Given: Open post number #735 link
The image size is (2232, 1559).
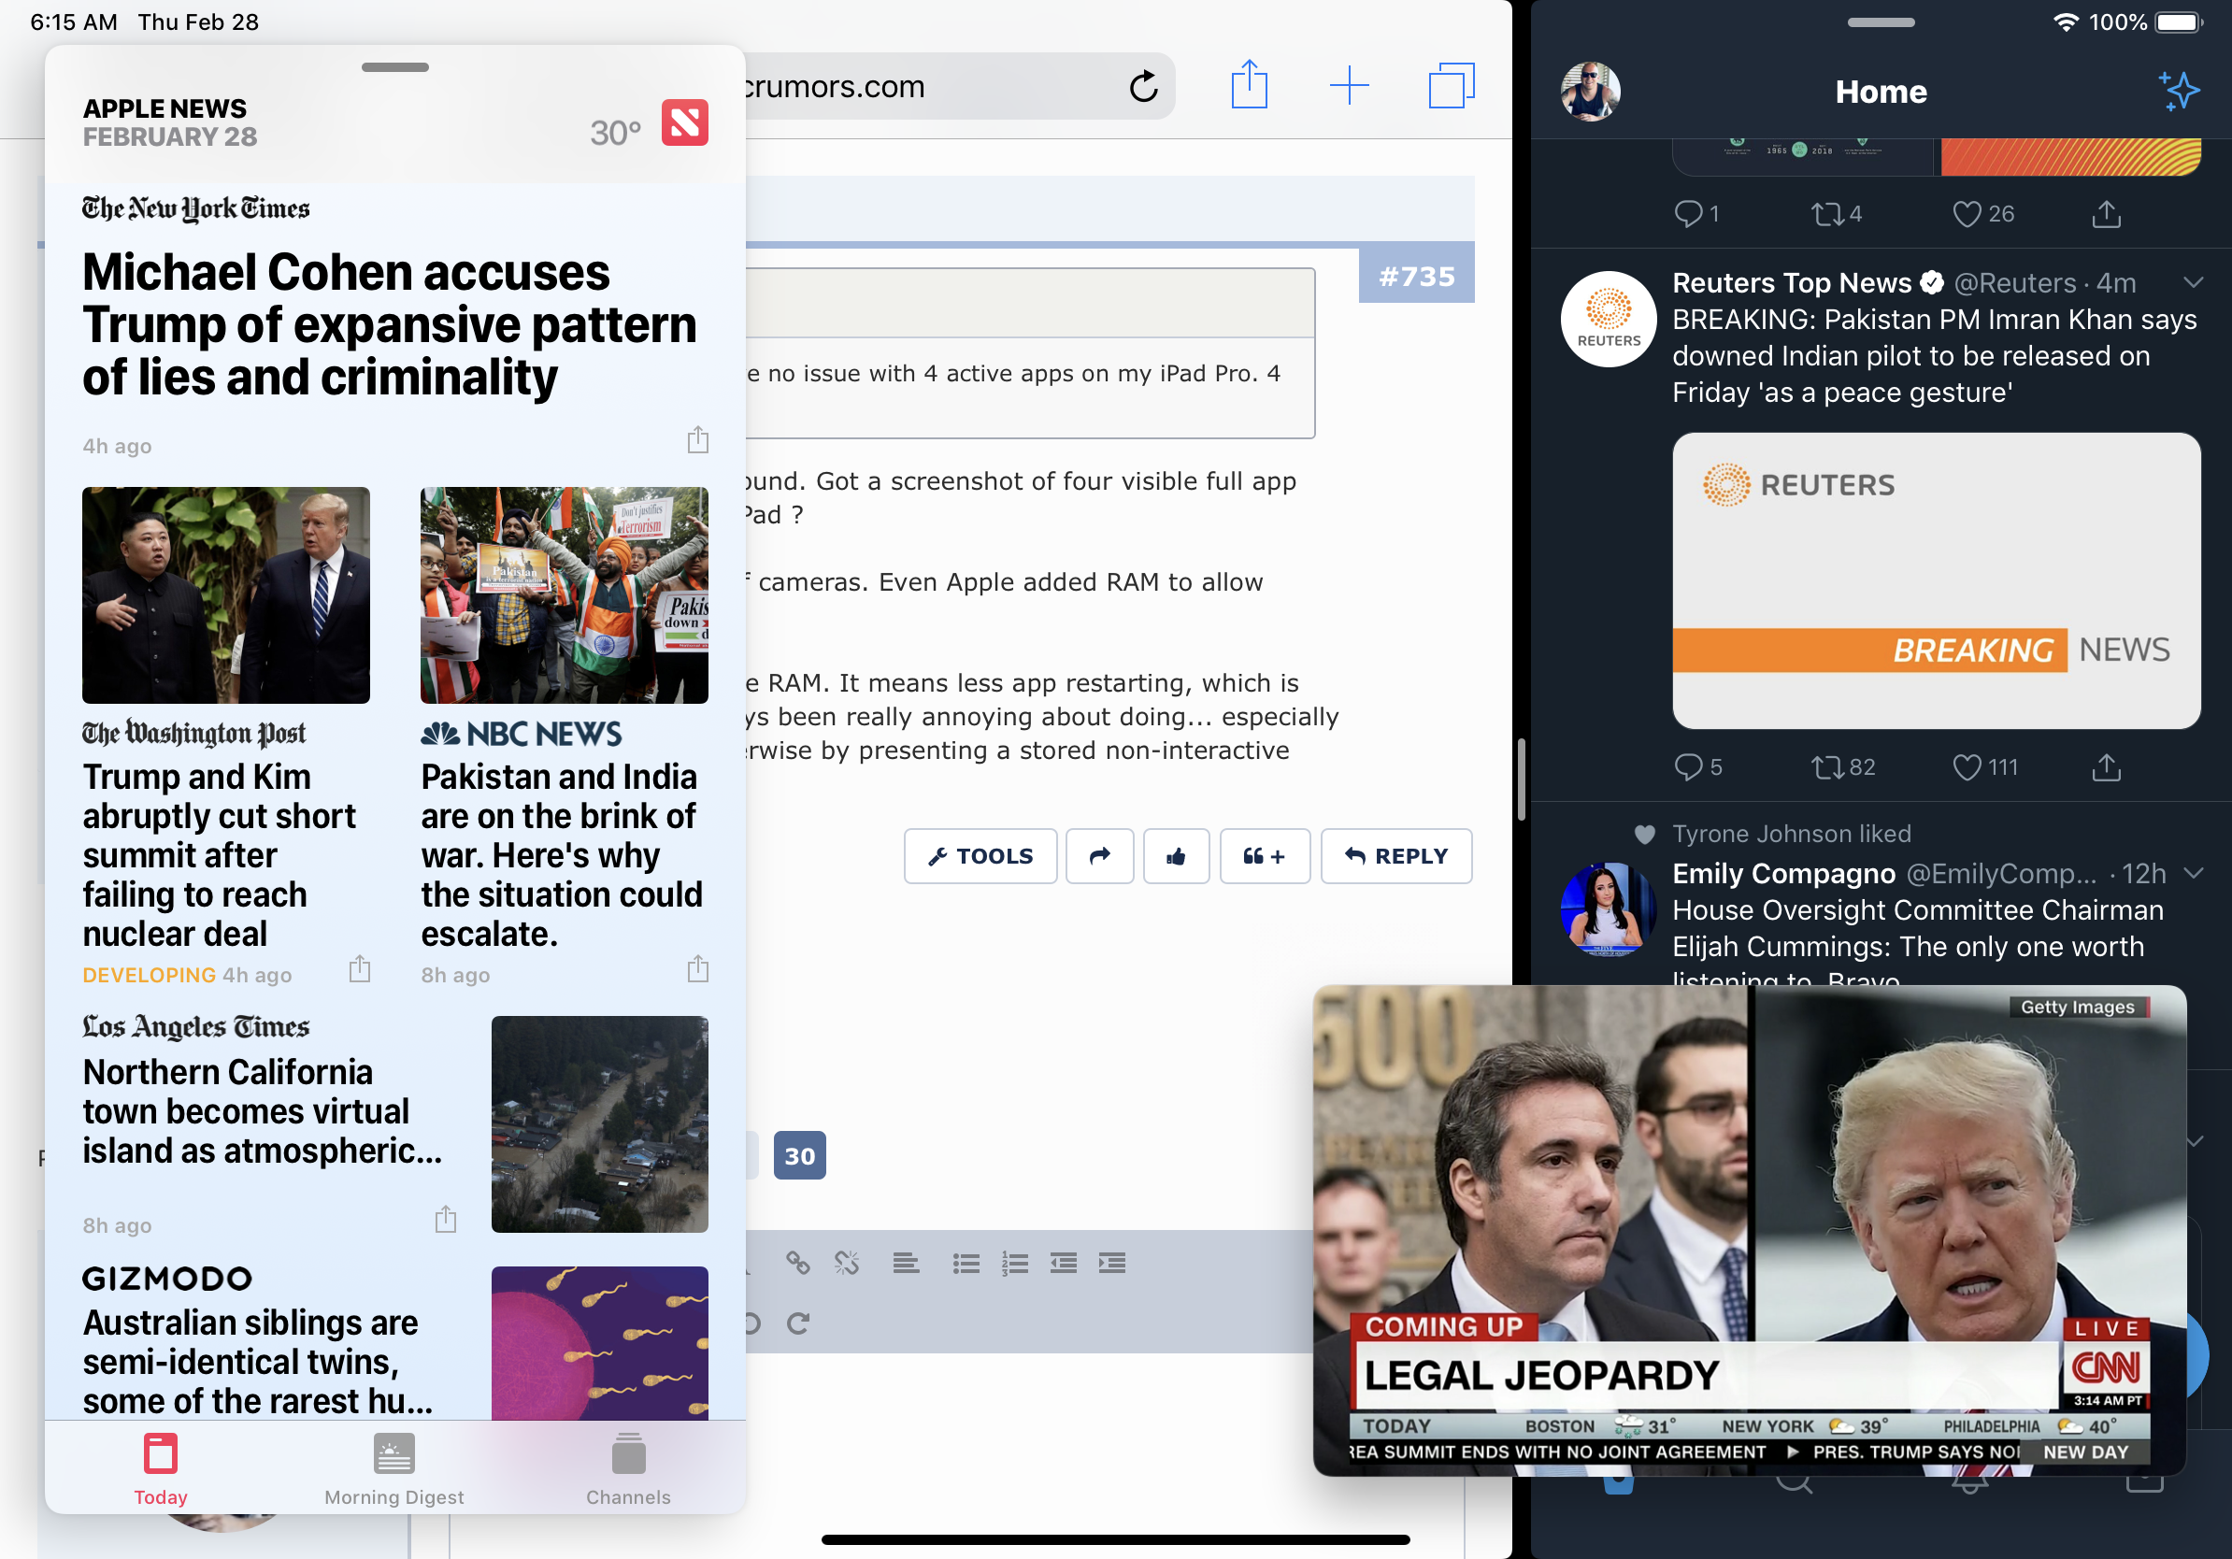Looking at the screenshot, I should point(1416,276).
